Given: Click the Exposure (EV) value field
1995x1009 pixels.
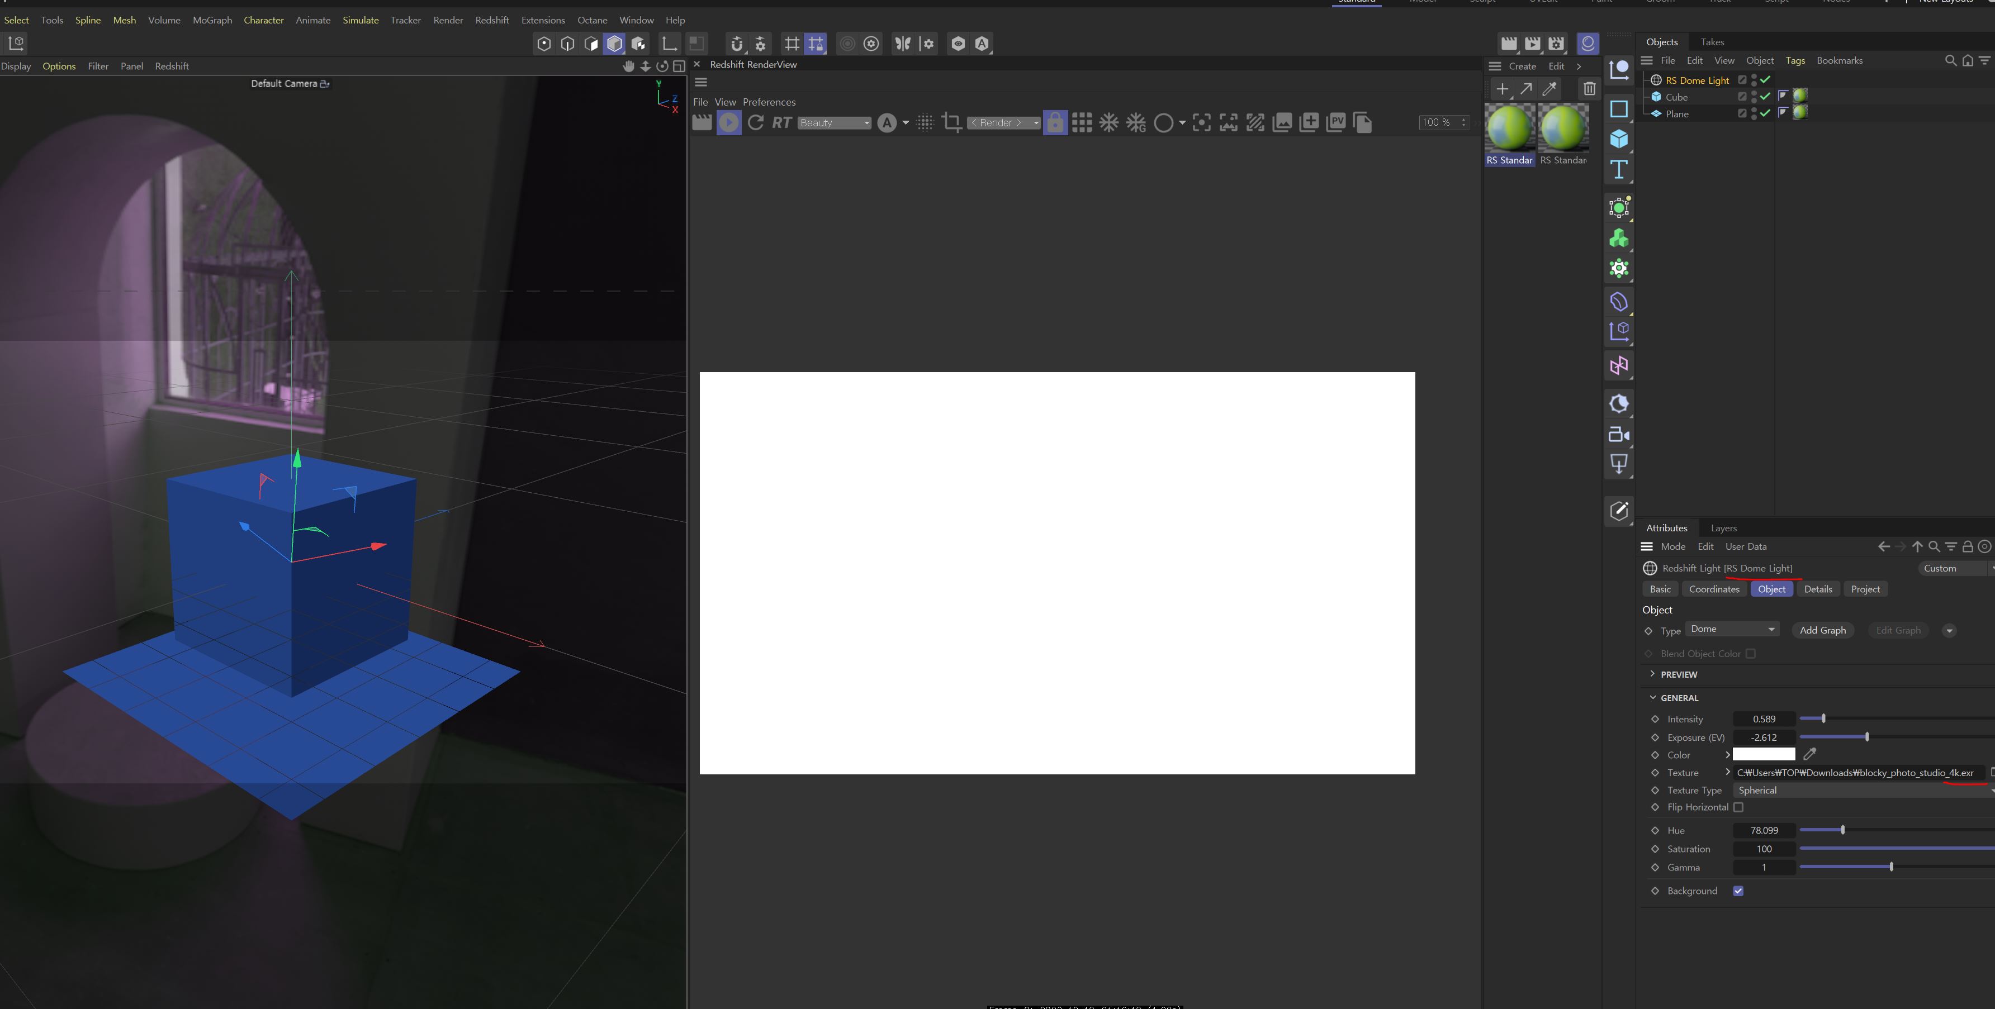Looking at the screenshot, I should click(x=1764, y=737).
